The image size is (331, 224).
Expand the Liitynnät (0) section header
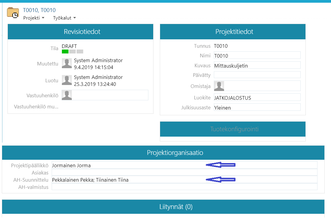click(x=163, y=207)
